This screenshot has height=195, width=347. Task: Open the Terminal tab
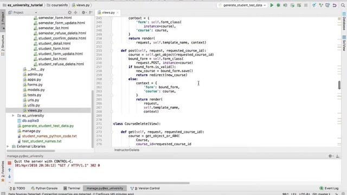[72, 188]
